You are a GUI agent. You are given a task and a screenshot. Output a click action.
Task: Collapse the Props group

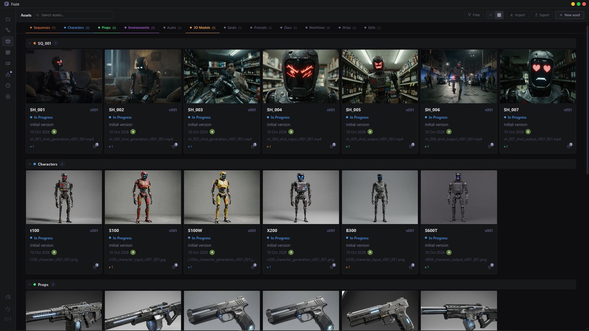(x=30, y=285)
